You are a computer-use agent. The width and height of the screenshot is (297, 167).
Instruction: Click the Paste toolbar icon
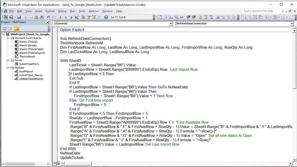point(36,17)
